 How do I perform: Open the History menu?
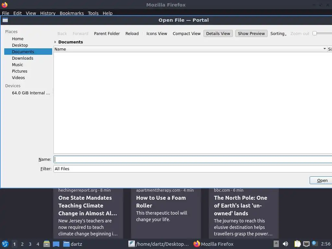pyautogui.click(x=48, y=13)
